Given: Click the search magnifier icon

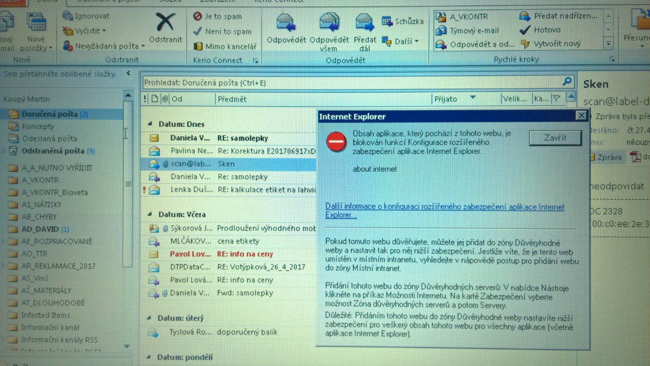Looking at the screenshot, I should click(x=567, y=82).
